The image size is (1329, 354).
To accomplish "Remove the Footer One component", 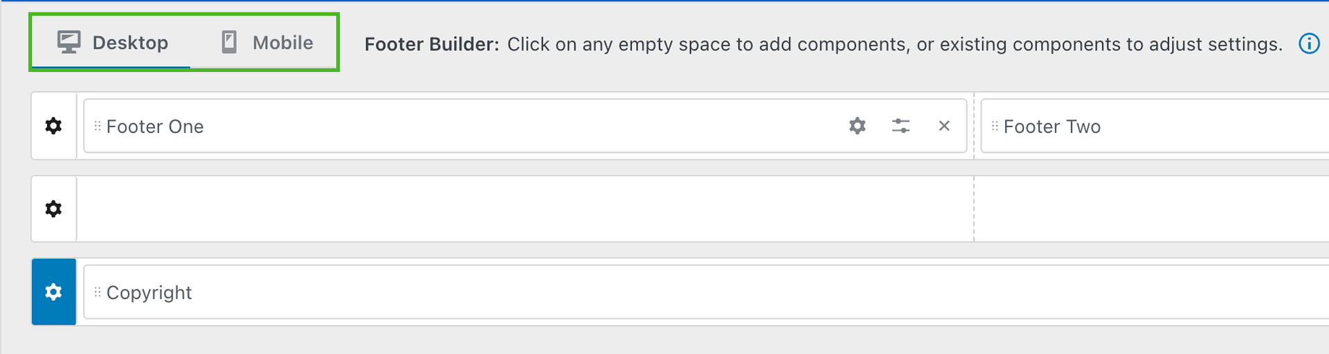I will tap(944, 126).
